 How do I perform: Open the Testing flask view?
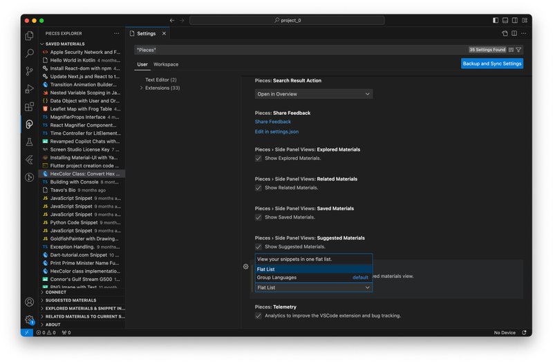[x=29, y=142]
